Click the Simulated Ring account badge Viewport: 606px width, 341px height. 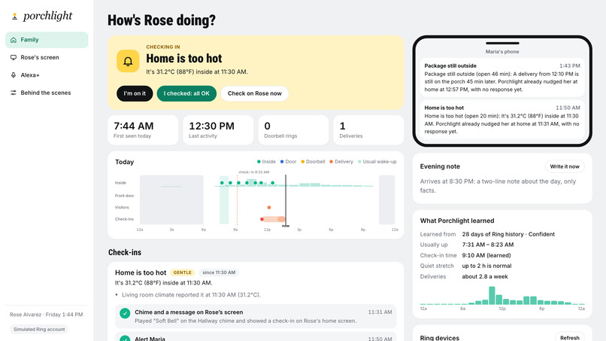pos(39,330)
